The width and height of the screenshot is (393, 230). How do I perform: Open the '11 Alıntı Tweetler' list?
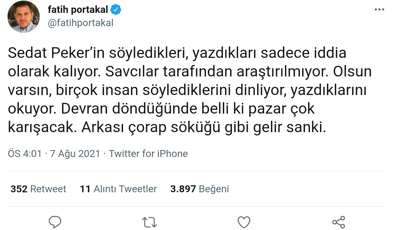(x=118, y=189)
